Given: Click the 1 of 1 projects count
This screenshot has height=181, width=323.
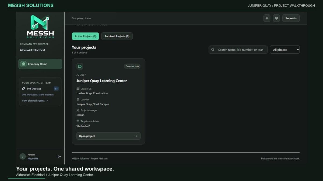Looking at the screenshot, I should (x=79, y=53).
